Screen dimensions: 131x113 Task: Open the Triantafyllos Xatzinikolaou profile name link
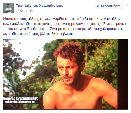[40, 6]
